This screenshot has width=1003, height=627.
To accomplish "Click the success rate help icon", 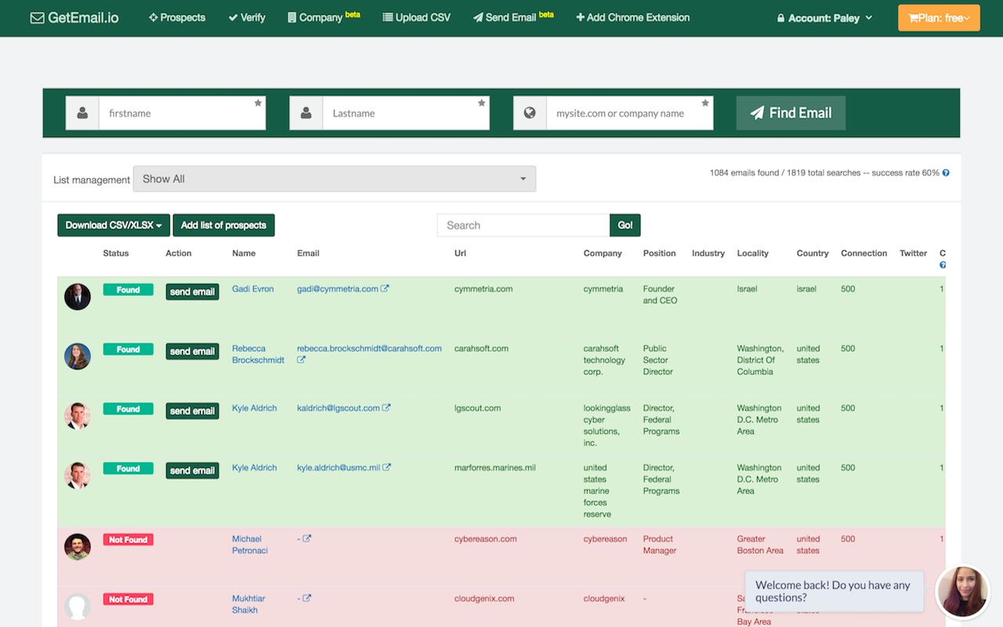I will pos(946,172).
